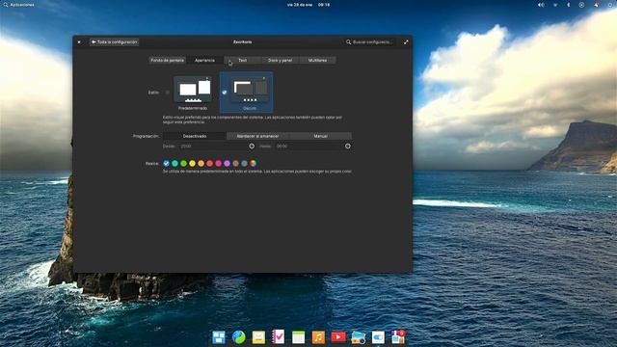The height and width of the screenshot is (347, 617).
Task: Choose the Predeterminado light style thumbnail
Action: click(193, 90)
